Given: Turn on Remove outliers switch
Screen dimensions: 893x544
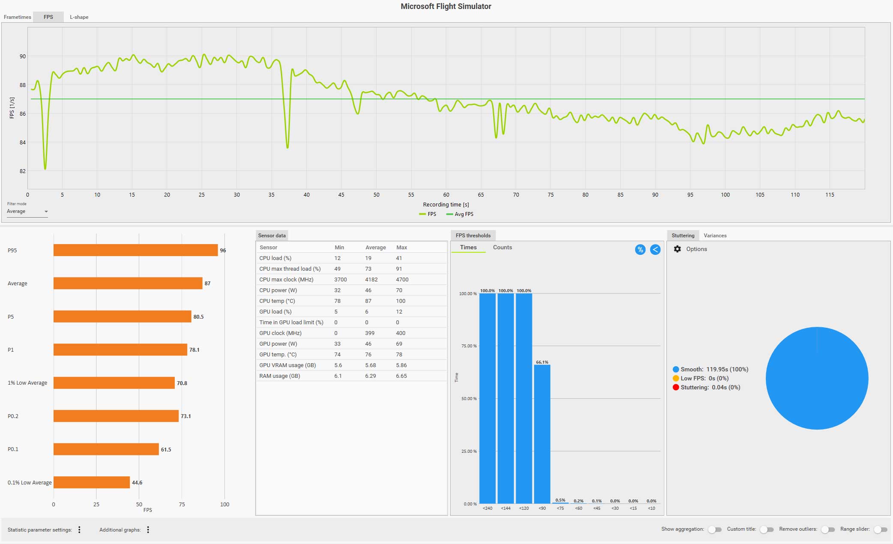Looking at the screenshot, I should point(827,530).
